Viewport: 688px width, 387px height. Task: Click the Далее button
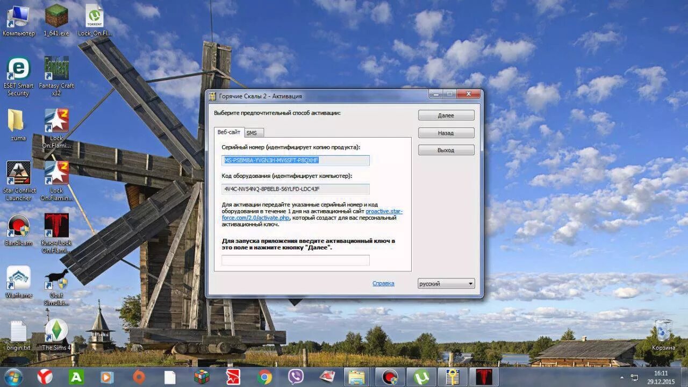(446, 115)
